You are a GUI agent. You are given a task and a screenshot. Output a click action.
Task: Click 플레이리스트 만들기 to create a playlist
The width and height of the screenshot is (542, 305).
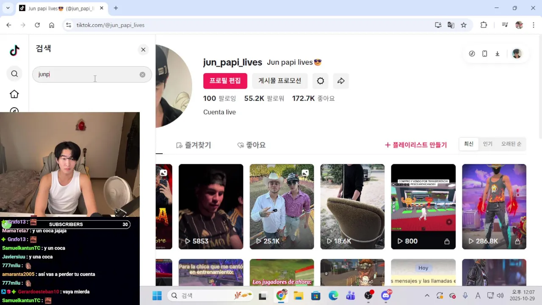pos(416,145)
